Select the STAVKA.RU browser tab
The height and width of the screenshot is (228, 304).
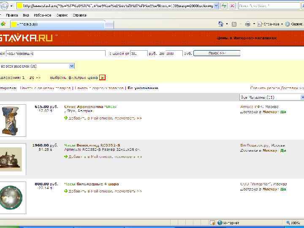click(x=57, y=24)
